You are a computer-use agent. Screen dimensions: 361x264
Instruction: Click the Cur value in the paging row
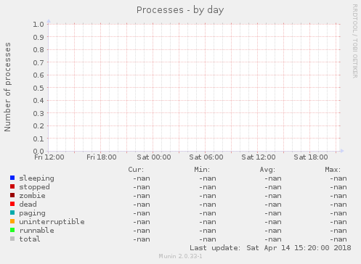pos(142,213)
